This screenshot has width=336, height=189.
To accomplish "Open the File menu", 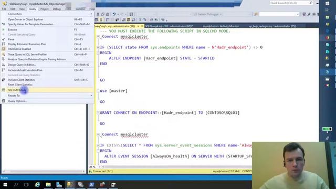I will [x=4, y=9].
